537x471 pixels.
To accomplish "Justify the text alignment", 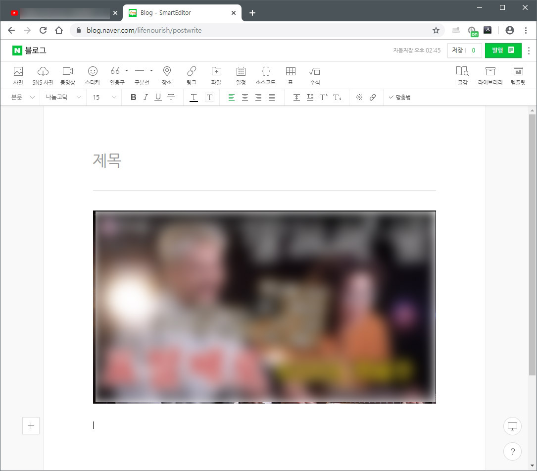I will (x=272, y=98).
